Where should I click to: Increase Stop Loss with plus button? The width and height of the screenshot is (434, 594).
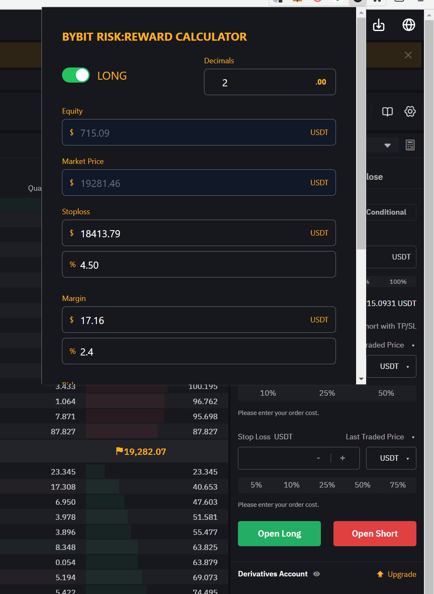343,458
